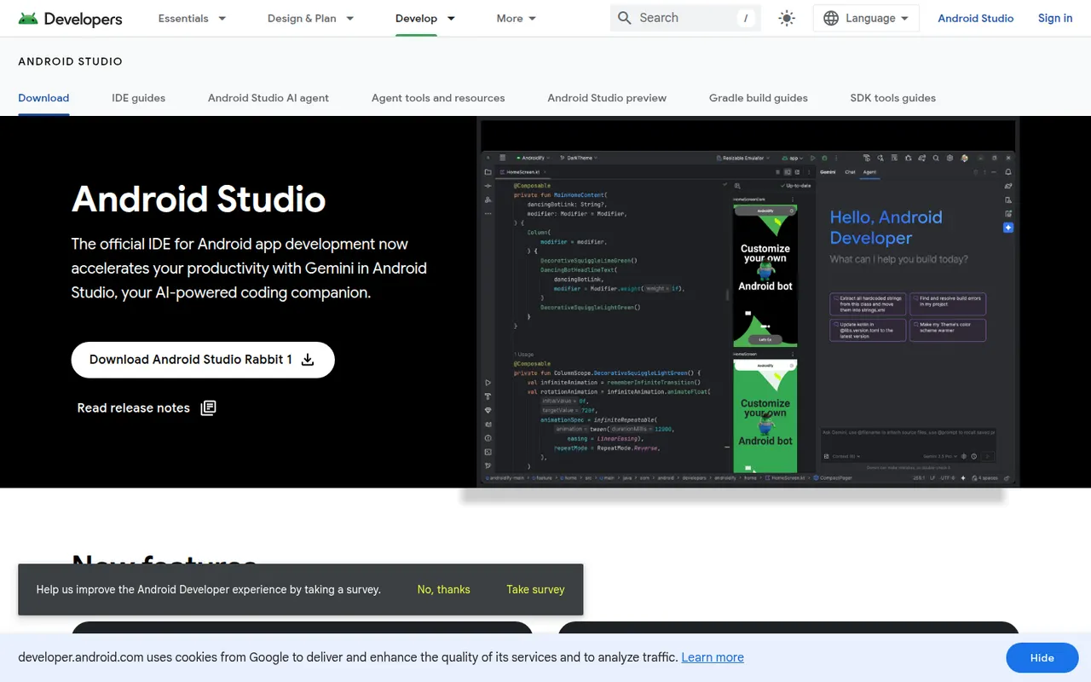Screen dimensions: 1091x682
Task: Click Sign in
Action: (1055, 18)
